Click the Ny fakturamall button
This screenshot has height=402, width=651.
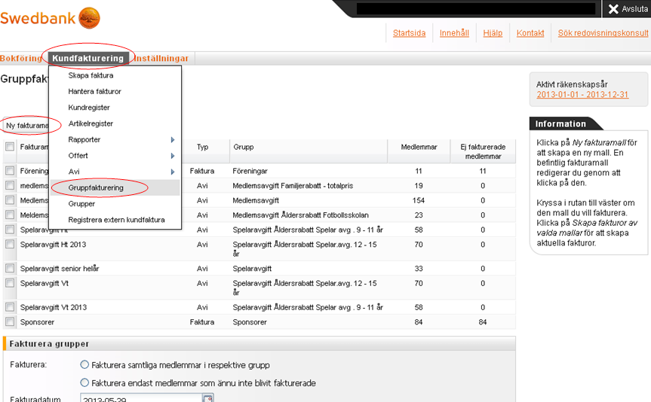(x=26, y=125)
